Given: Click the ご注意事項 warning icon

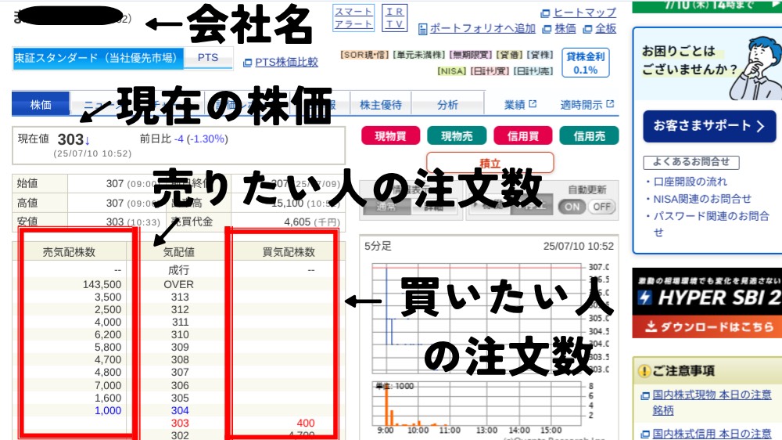Looking at the screenshot, I should coord(644,371).
